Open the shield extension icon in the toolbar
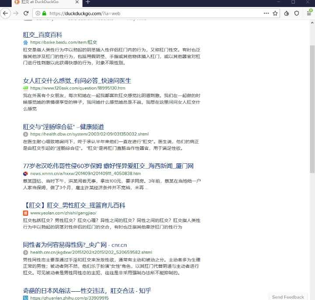This screenshot has width=315, height=300. pos(297,14)
